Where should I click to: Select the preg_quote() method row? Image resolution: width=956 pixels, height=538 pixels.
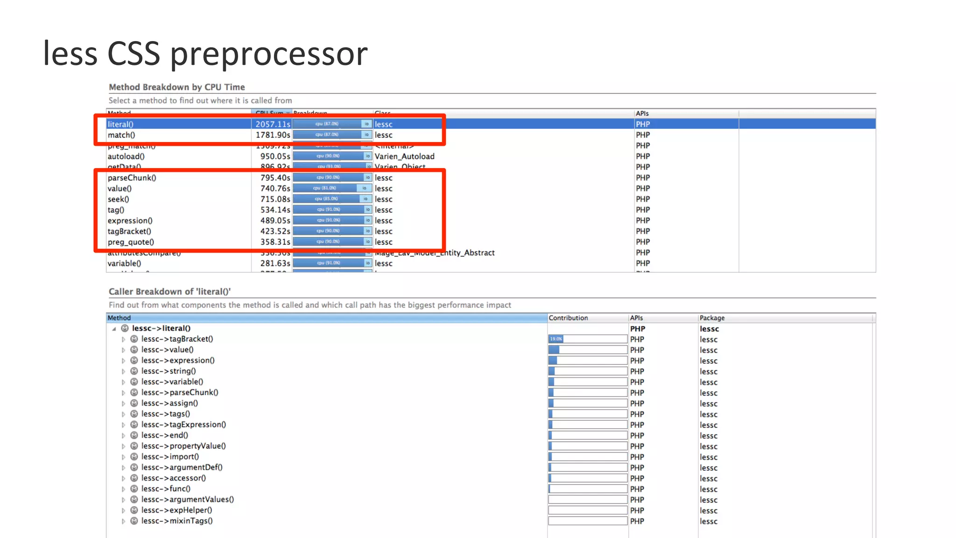pos(491,242)
